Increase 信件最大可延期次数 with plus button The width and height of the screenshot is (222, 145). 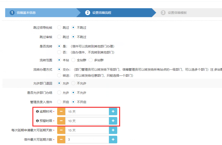[113, 139]
